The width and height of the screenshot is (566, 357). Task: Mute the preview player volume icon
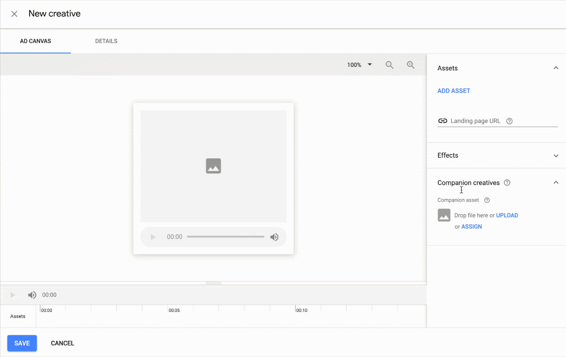[x=275, y=237]
